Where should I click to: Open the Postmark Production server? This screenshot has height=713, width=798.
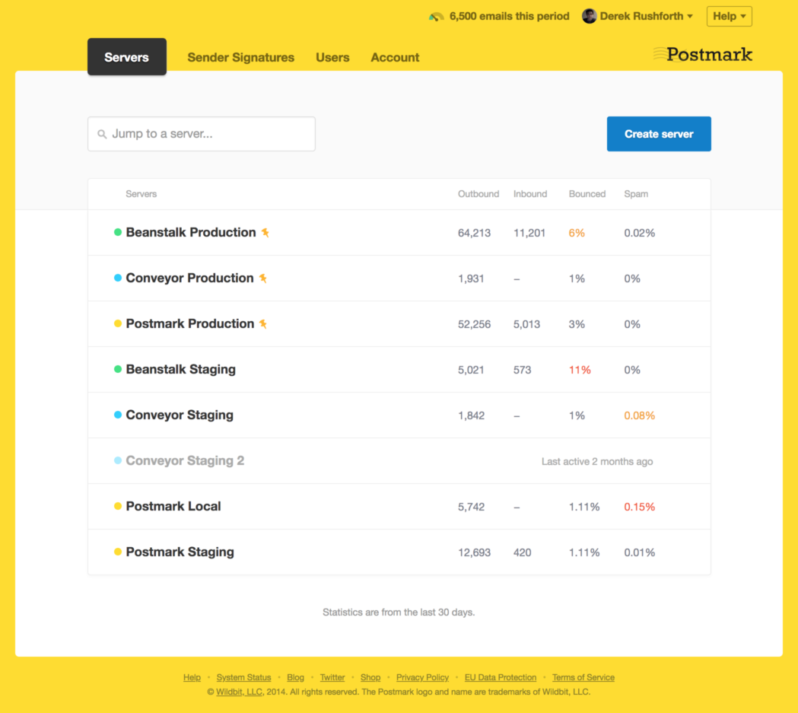pos(190,323)
